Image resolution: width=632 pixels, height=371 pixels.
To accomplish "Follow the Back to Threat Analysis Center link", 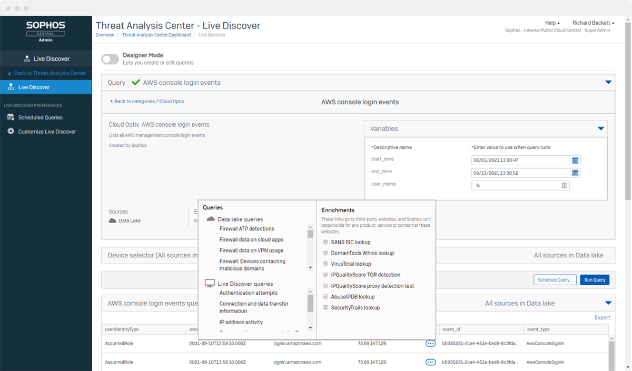I will (50, 73).
